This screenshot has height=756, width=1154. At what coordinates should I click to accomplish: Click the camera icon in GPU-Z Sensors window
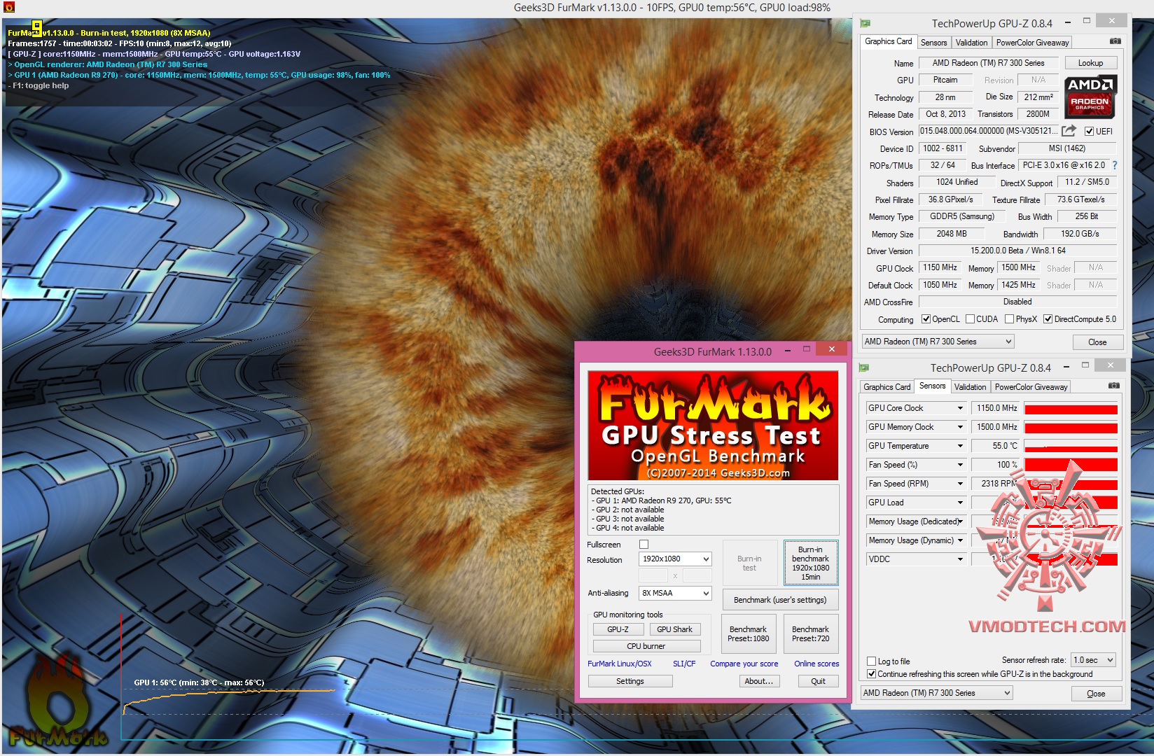(x=1113, y=386)
